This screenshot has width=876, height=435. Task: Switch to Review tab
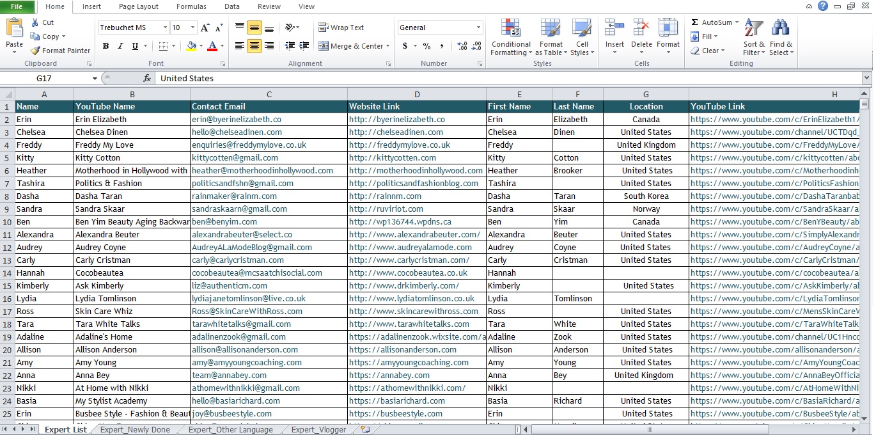pyautogui.click(x=269, y=6)
